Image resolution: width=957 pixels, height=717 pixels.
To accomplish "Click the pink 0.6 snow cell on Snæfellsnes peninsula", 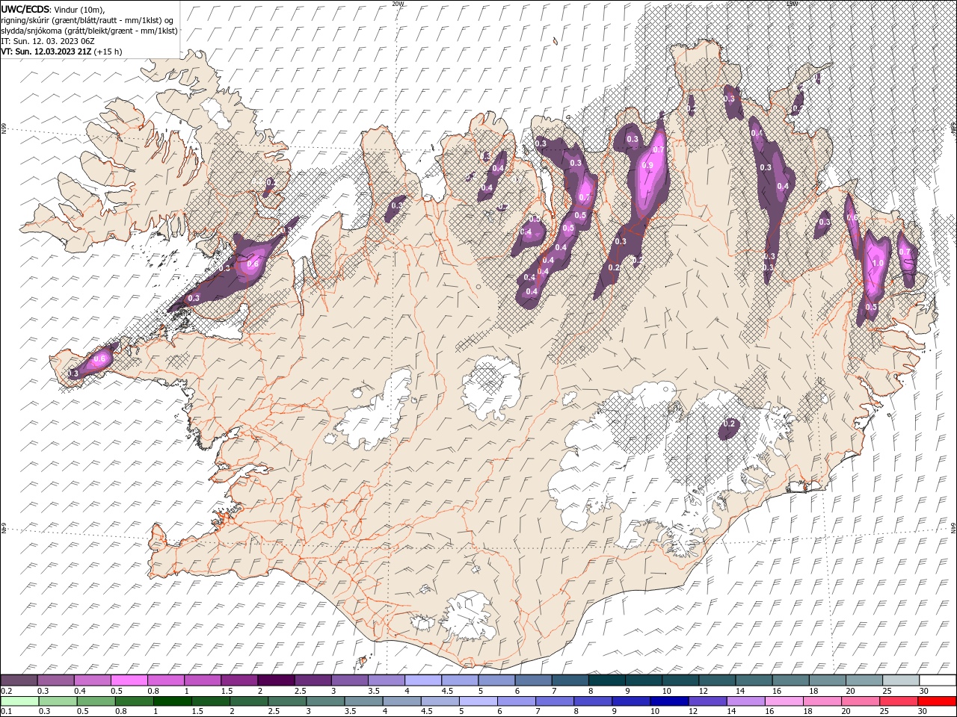I will point(99,361).
